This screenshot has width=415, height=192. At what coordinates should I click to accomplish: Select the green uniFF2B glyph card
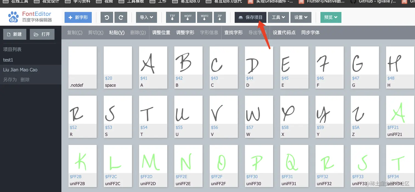click(x=83, y=166)
